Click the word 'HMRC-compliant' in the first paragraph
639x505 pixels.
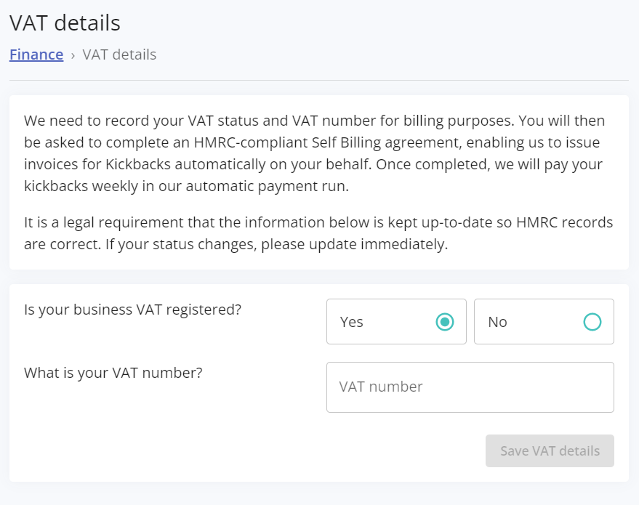pyautogui.click(x=268, y=142)
